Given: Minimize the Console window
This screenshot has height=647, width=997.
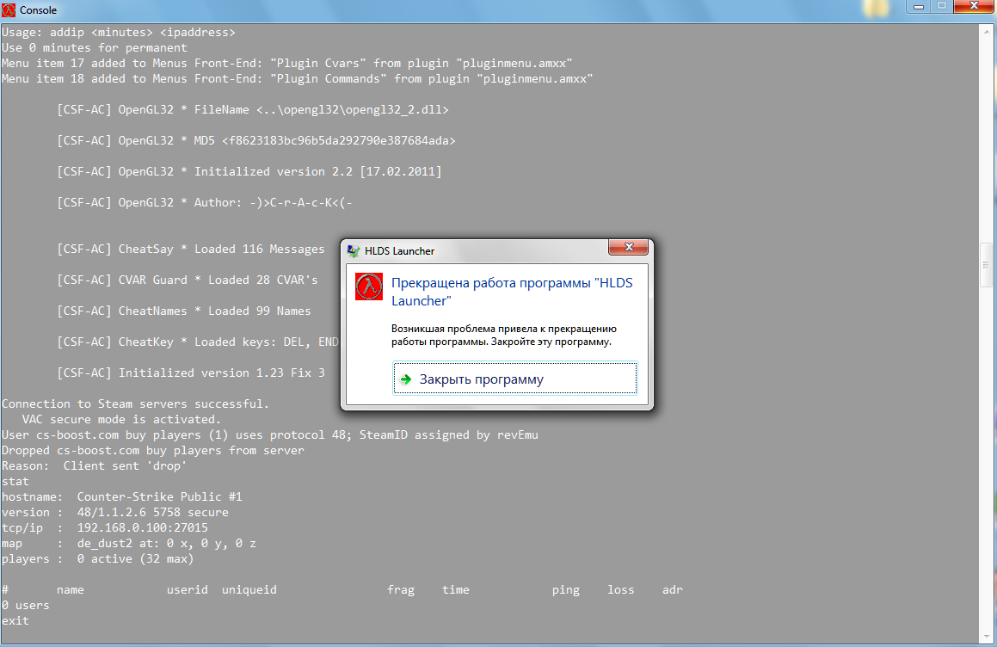Looking at the screenshot, I should [919, 6].
